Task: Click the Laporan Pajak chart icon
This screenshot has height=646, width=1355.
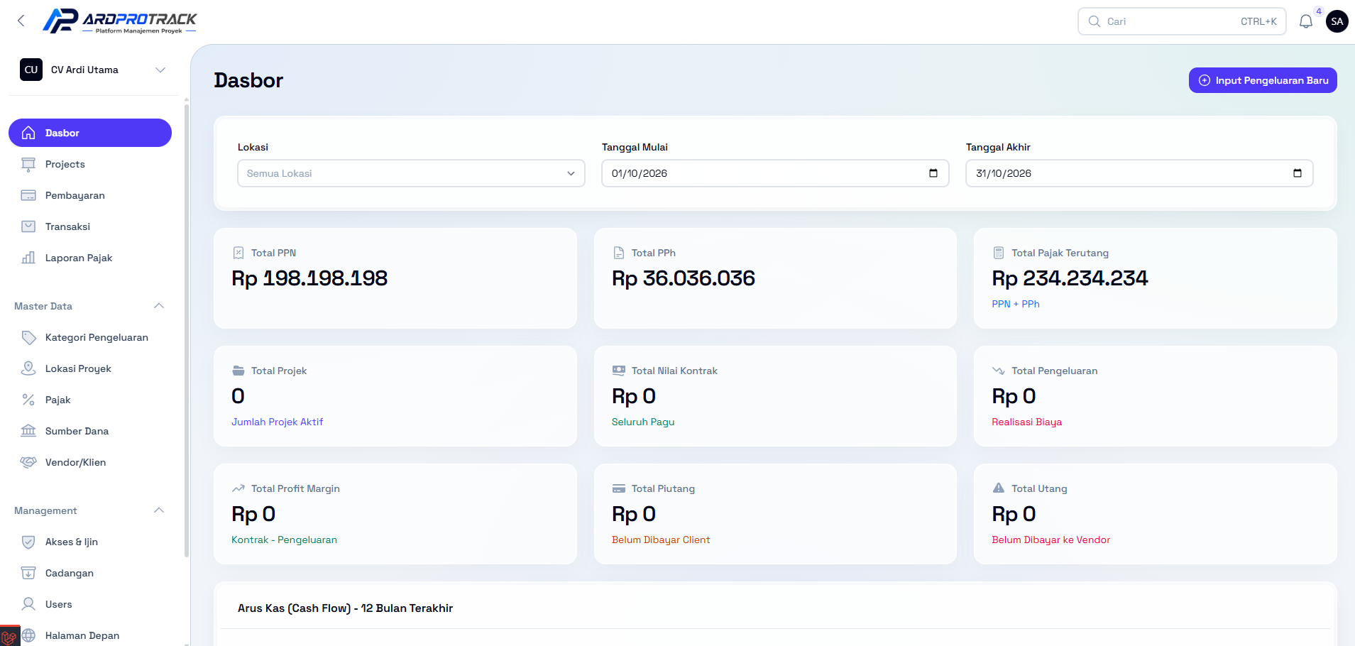Action: pos(28,258)
